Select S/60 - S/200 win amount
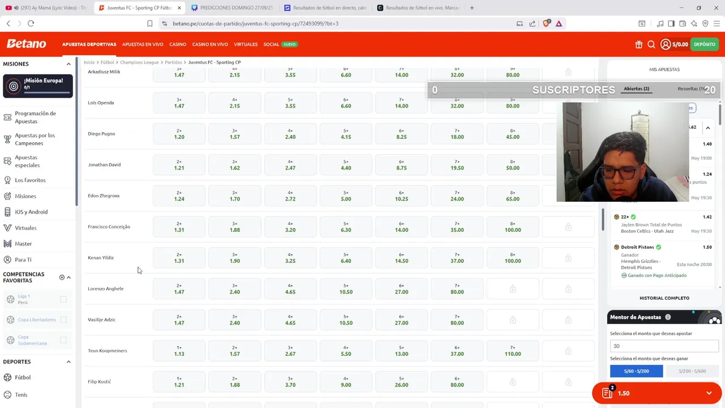725x408 pixels. [x=636, y=371]
